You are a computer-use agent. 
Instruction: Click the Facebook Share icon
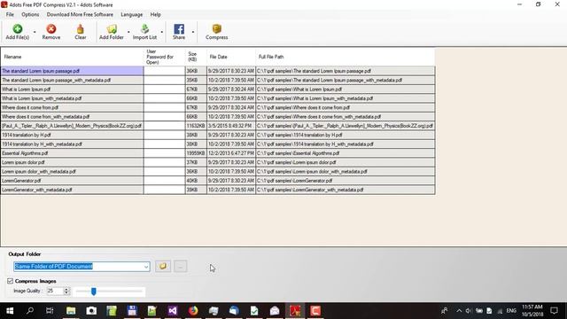point(179,29)
